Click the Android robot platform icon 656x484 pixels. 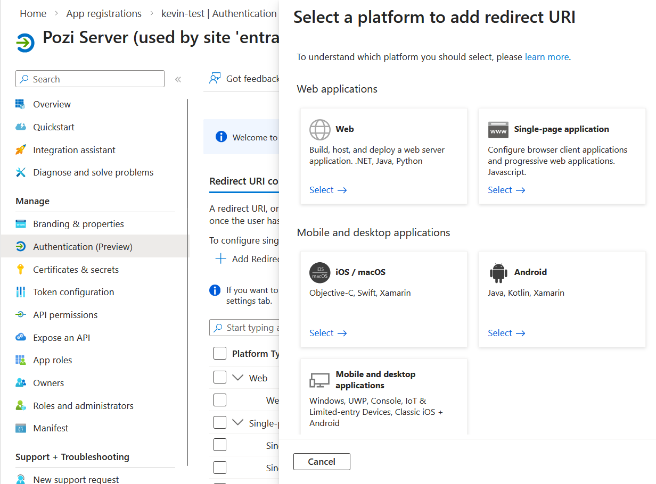(498, 272)
